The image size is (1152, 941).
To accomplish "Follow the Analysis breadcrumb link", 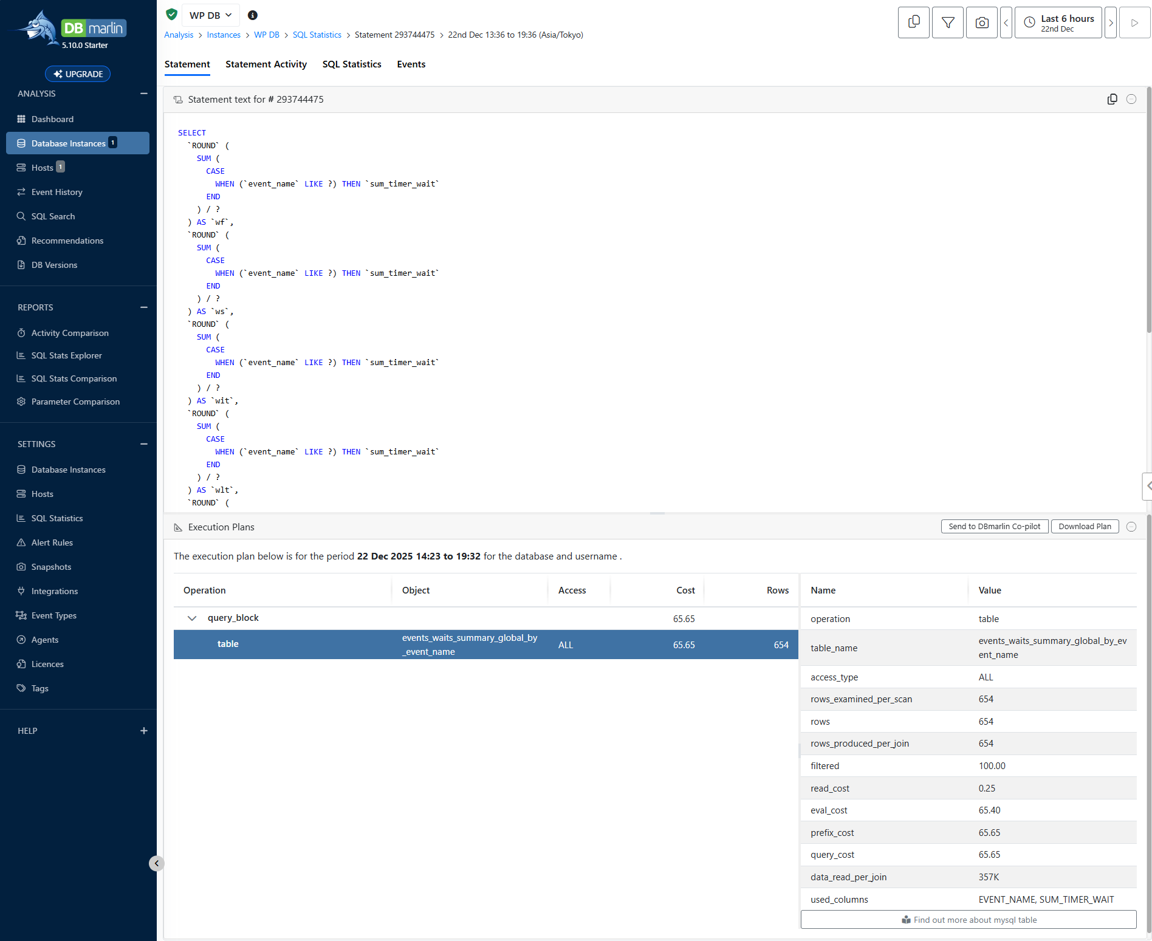I will [x=179, y=35].
